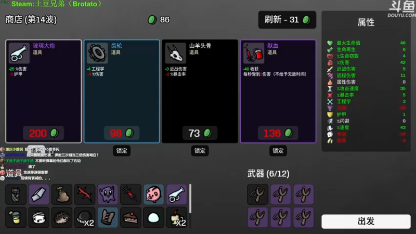The image size is (416, 234).
Task: Click the red thorns item icon
Action: click(x=85, y=194)
